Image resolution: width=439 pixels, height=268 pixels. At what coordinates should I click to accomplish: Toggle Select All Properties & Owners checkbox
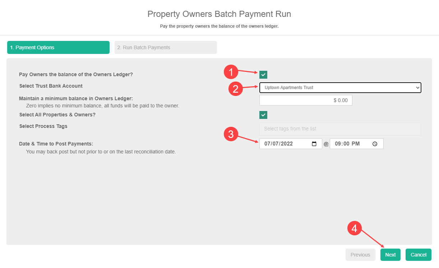(264, 115)
